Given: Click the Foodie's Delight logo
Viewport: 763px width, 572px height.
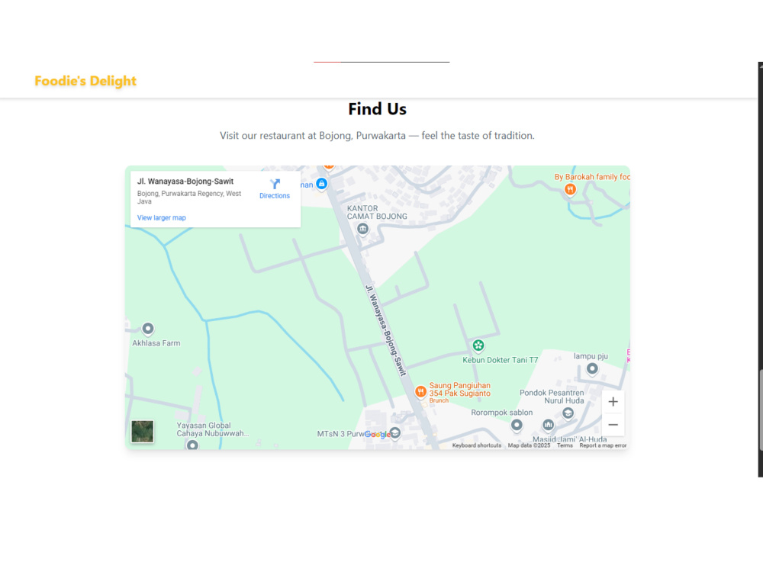Looking at the screenshot, I should pos(85,81).
